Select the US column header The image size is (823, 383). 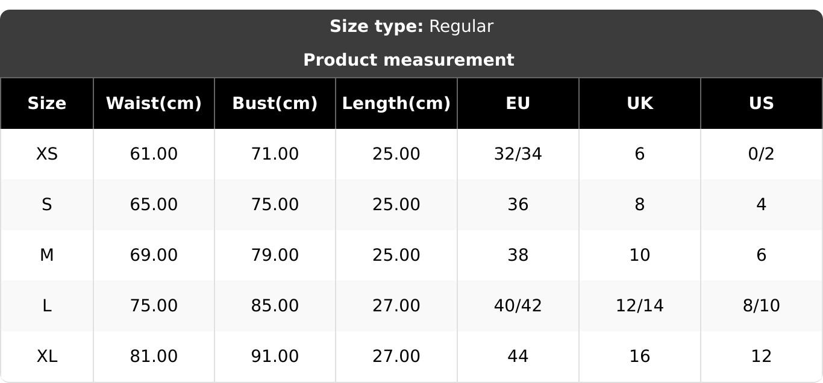click(761, 104)
